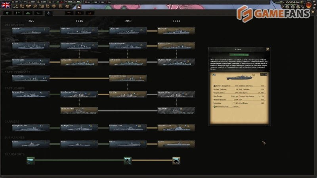Select the third transport technology icon
The height and width of the screenshot is (178, 317).
click(x=176, y=160)
